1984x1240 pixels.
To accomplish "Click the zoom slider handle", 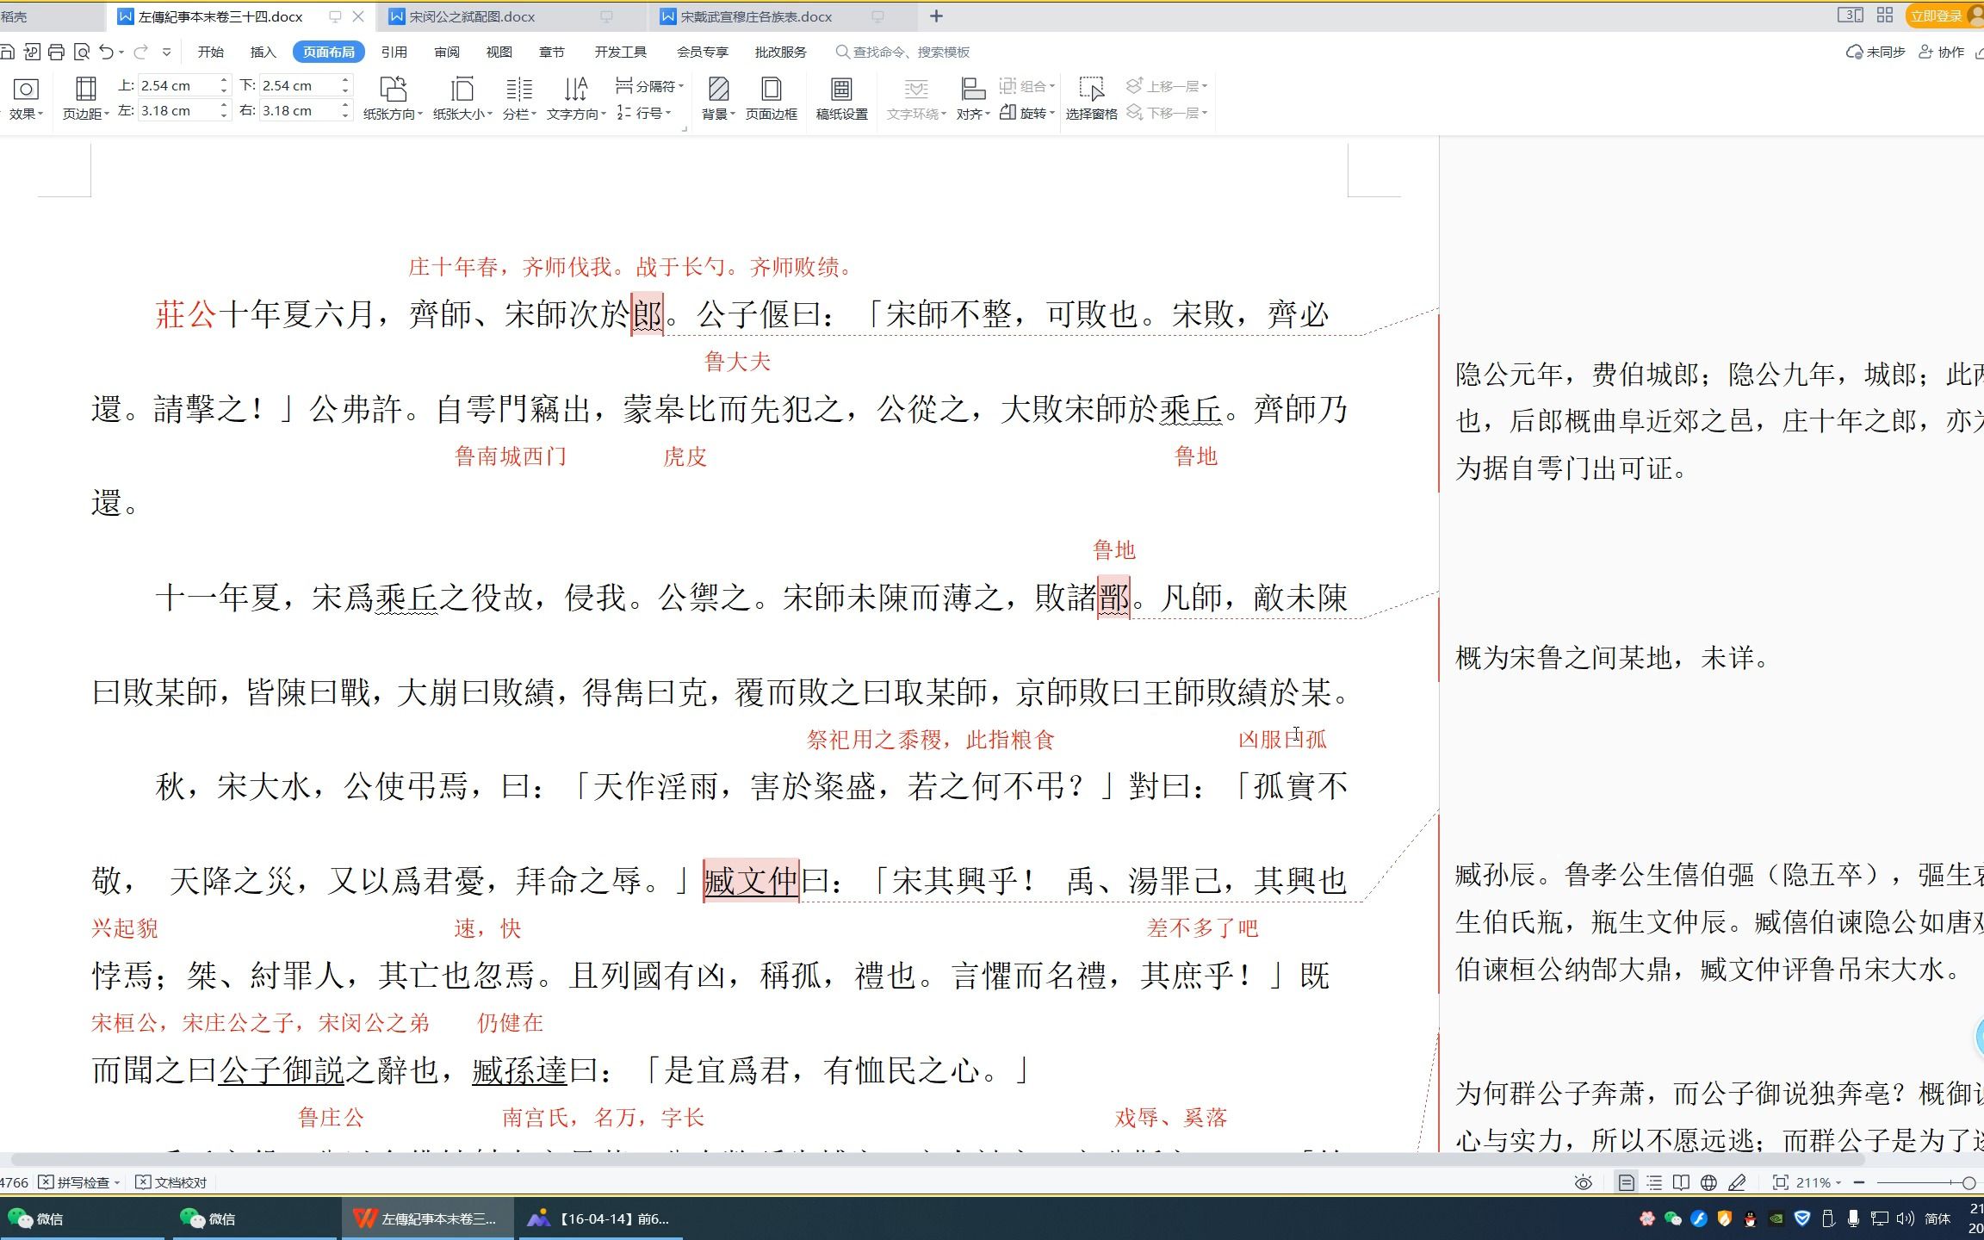I will tap(1968, 1182).
